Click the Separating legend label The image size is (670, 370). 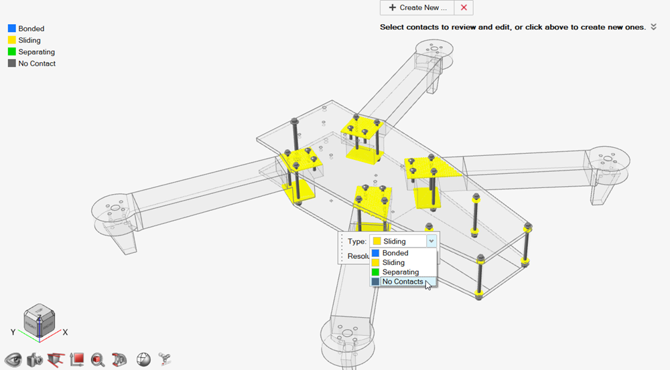36,52
